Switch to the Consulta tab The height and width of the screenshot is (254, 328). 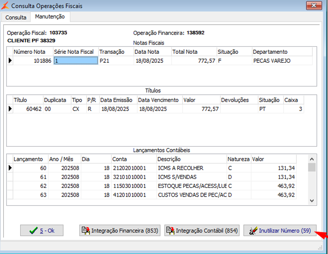(x=16, y=17)
